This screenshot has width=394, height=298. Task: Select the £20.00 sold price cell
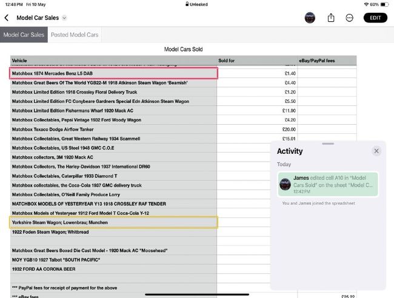point(257,129)
